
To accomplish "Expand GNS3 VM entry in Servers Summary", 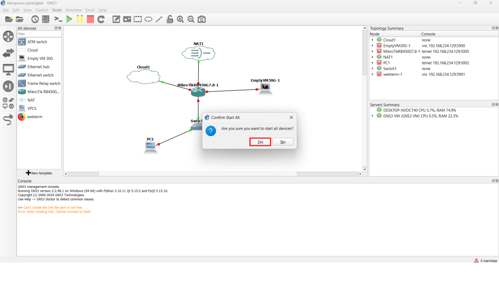I will coord(373,116).
